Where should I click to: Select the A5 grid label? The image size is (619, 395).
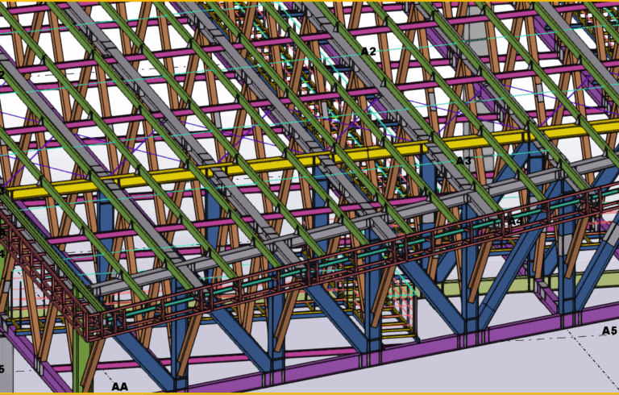[x=609, y=331]
